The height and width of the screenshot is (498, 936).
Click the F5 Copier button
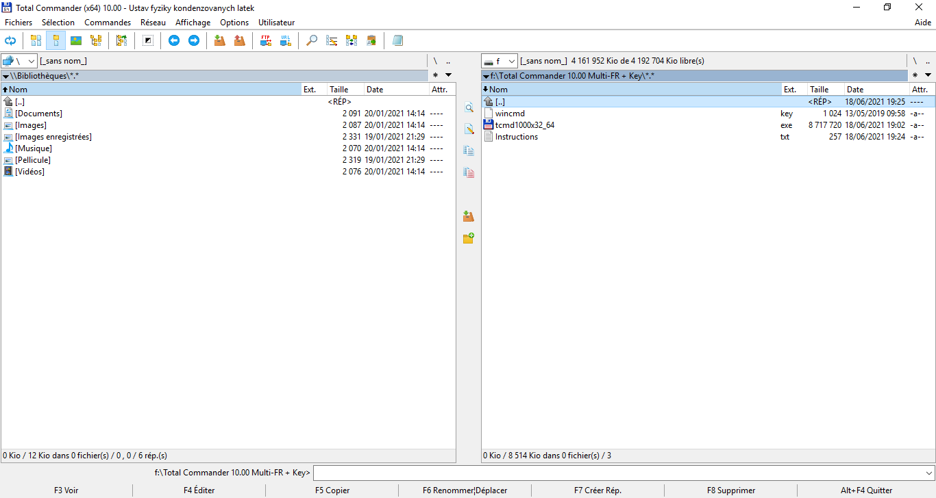(332, 490)
